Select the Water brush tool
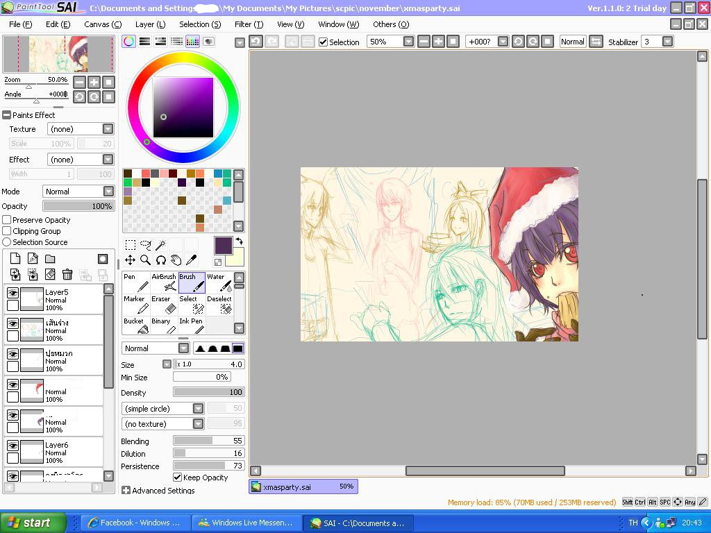Screen dimensions: 711x533 click(x=219, y=282)
